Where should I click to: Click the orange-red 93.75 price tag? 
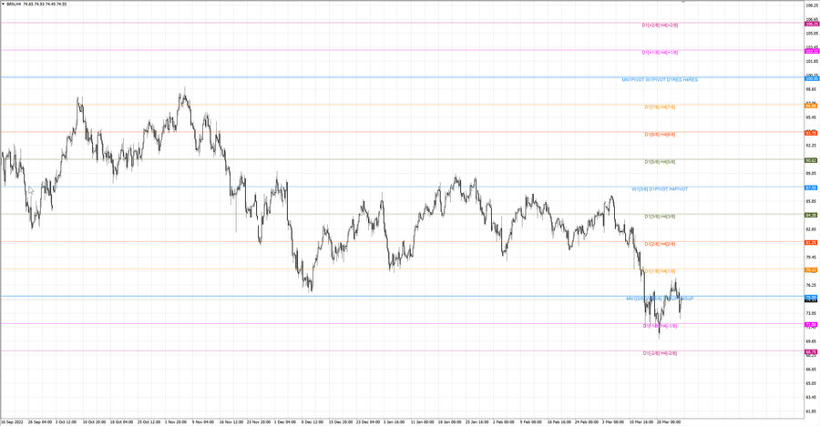(x=812, y=133)
